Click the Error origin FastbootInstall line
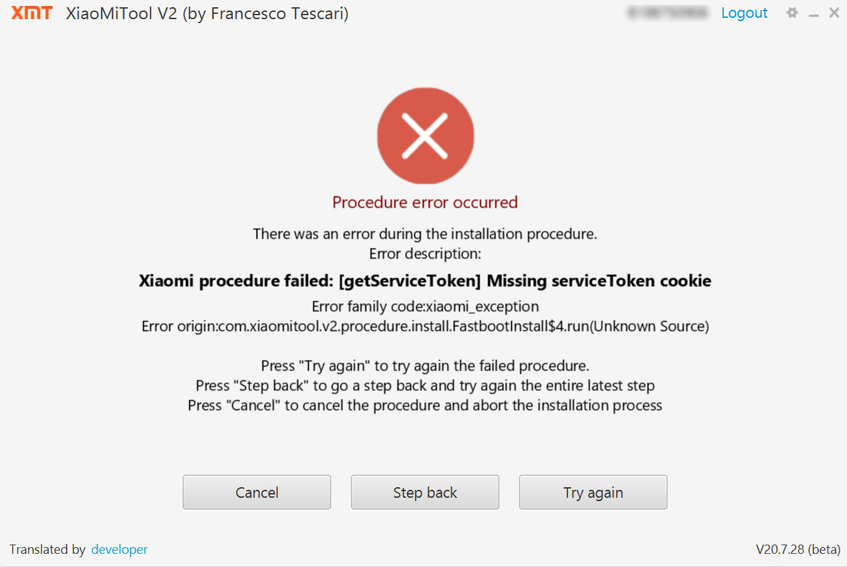 [425, 326]
